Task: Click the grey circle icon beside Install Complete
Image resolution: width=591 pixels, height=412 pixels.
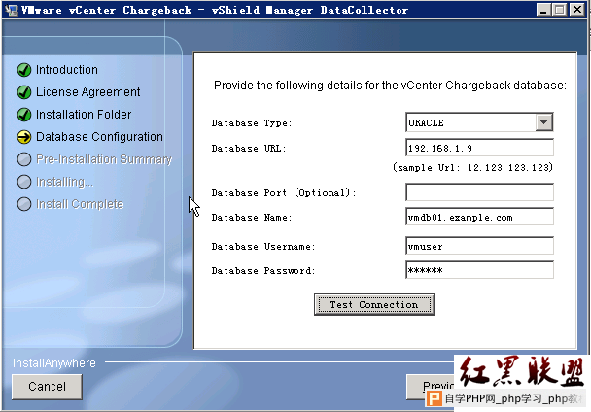Action: click(24, 204)
